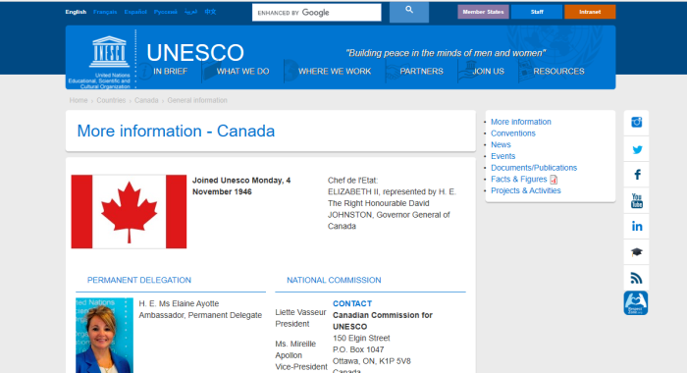Go to Home breadcrumb
The width and height of the screenshot is (687, 373).
pyautogui.click(x=79, y=100)
